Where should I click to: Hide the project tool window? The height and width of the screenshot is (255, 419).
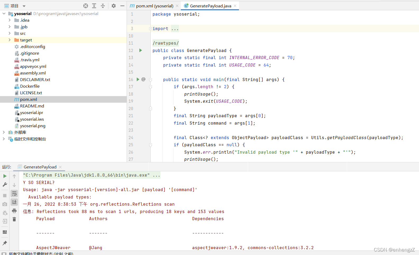(122, 6)
